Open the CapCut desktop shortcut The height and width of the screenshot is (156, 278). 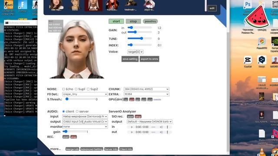click(x=248, y=62)
